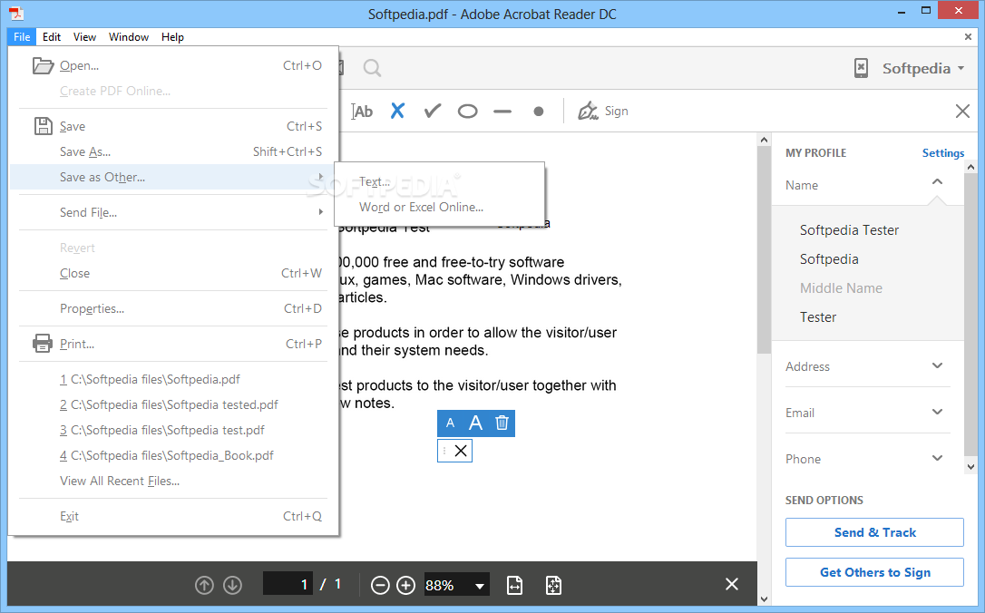Open the Sign tool
The height and width of the screenshot is (613, 985).
[x=602, y=112]
